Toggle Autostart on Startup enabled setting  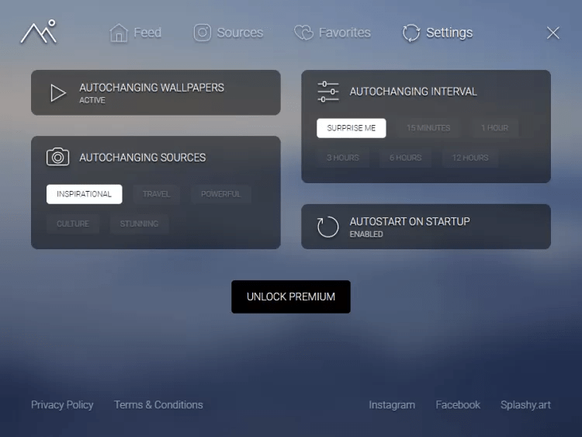click(425, 227)
